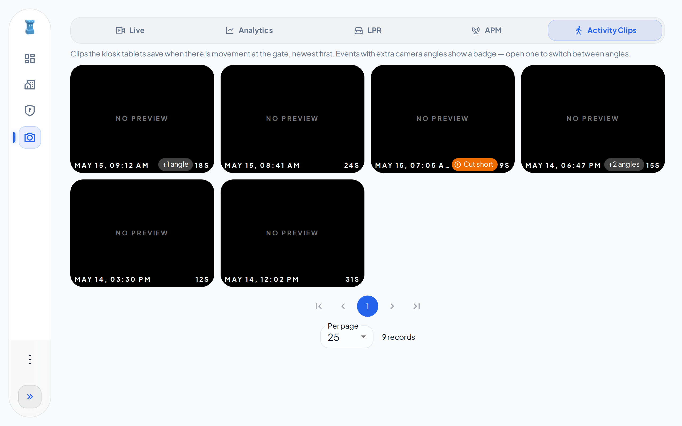Open the buildings icon in sidebar

click(x=30, y=84)
